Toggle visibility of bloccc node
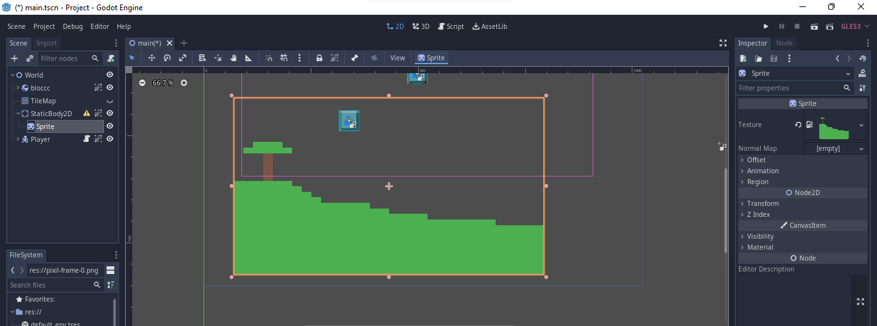877x326 pixels. [110, 88]
